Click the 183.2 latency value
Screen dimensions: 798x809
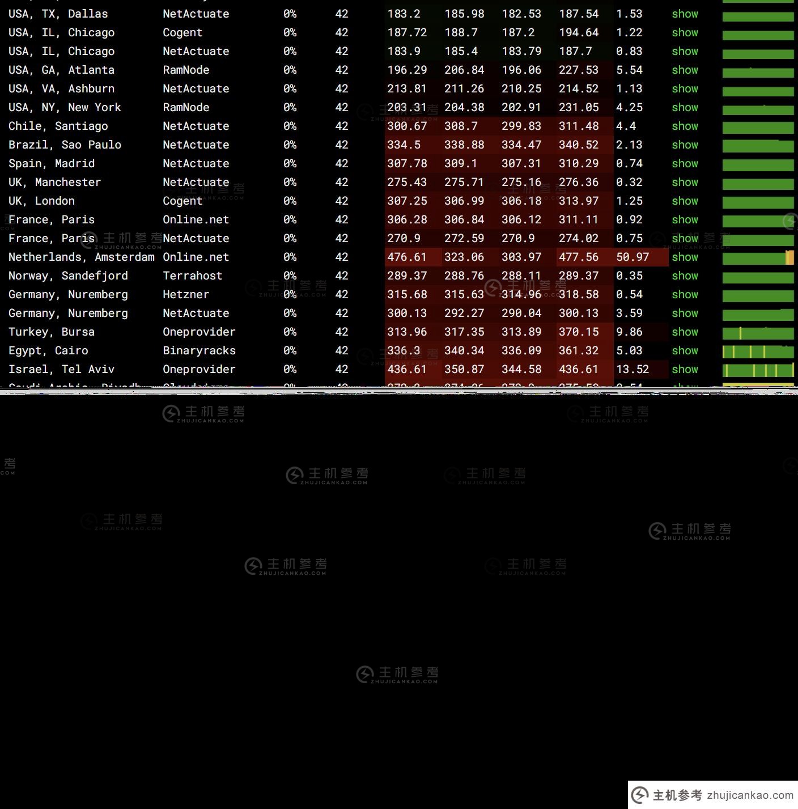404,14
